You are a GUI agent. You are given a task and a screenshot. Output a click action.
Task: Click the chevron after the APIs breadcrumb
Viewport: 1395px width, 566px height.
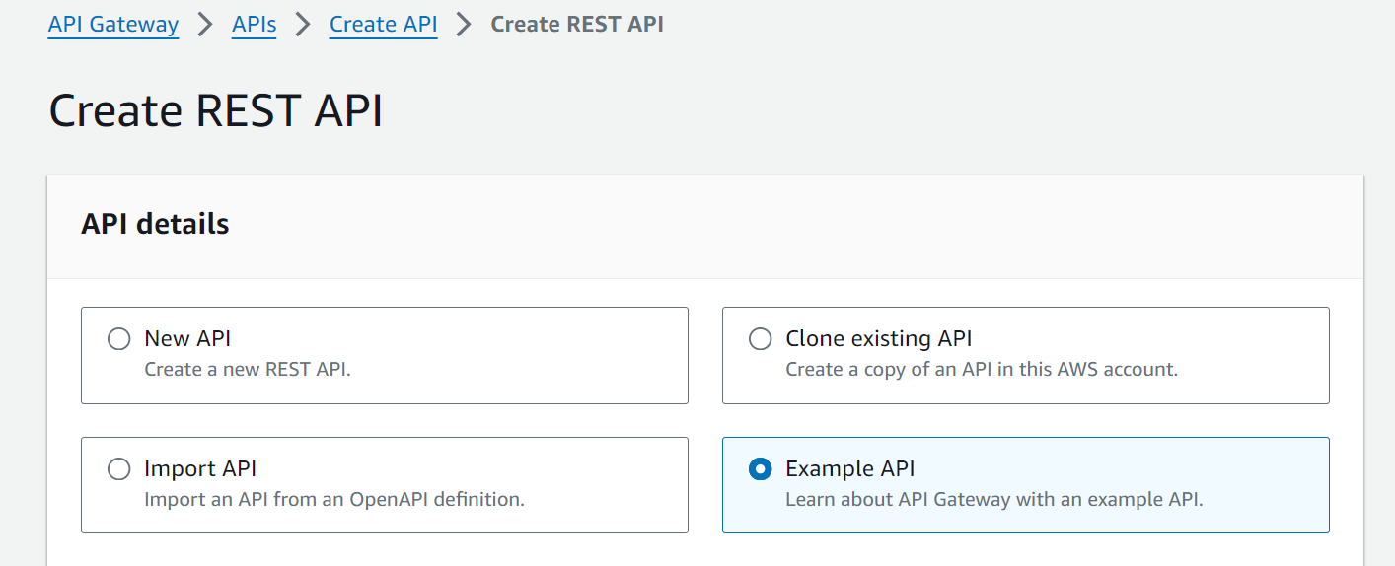tap(303, 24)
